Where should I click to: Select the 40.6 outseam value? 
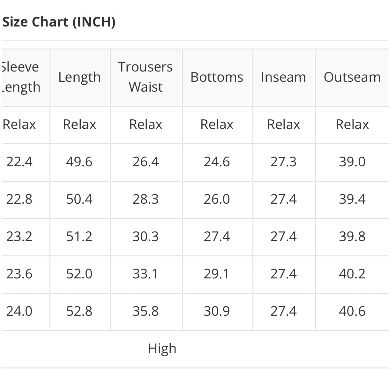(352, 311)
